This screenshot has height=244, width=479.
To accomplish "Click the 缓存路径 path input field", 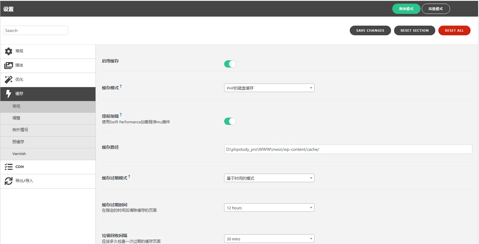I will (x=348, y=149).
